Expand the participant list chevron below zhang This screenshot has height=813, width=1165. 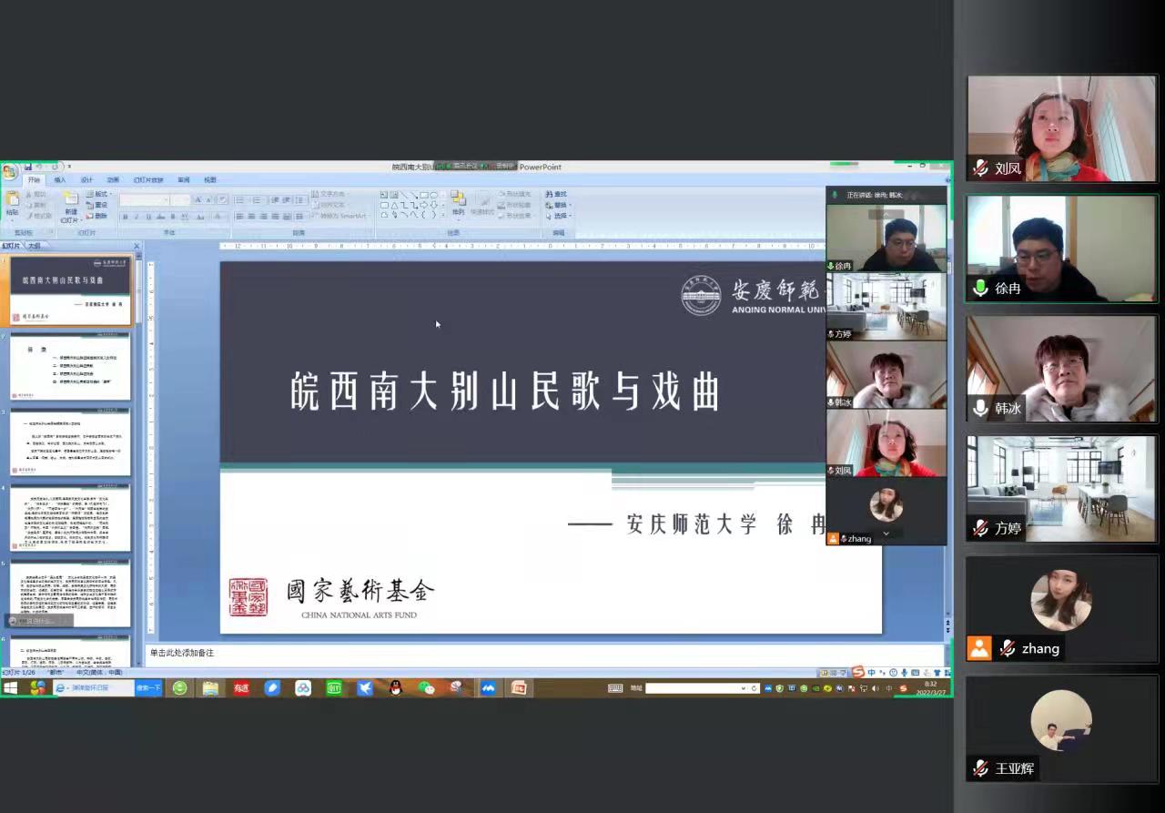pyautogui.click(x=886, y=534)
